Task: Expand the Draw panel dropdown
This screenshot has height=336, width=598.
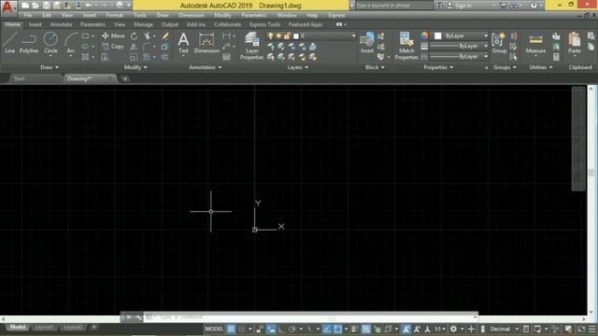Action: coord(50,67)
